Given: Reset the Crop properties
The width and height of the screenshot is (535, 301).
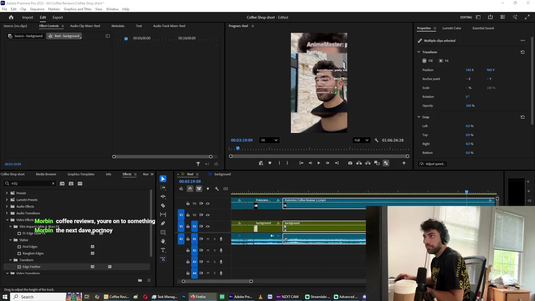Looking at the screenshot, I should click(x=522, y=117).
